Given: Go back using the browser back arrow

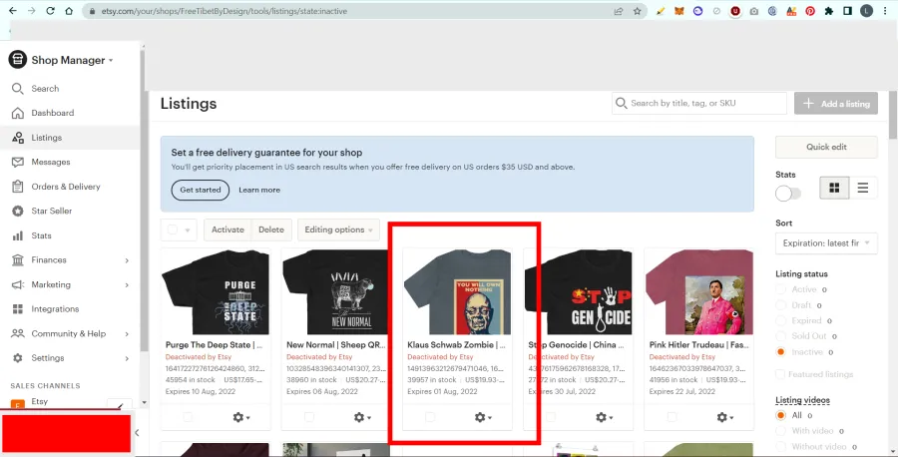Looking at the screenshot, I should (x=13, y=11).
